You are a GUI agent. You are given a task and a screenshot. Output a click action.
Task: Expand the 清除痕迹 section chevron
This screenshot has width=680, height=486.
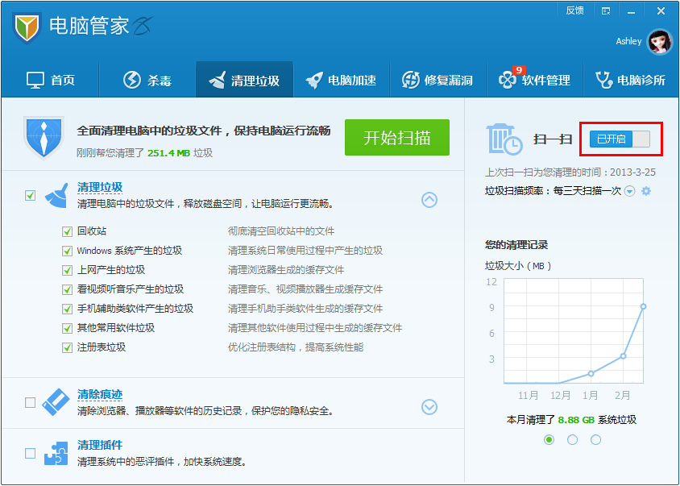point(429,407)
